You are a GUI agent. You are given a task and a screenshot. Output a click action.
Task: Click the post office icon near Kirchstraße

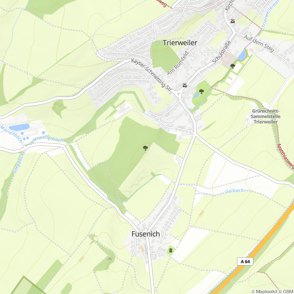click(232, 21)
